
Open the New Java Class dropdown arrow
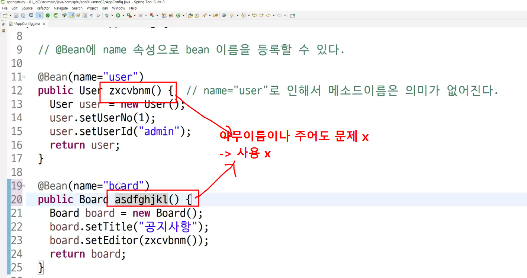click(x=183, y=15)
